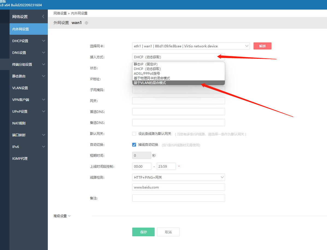Click the 取消 button

pyautogui.click(x=168, y=232)
